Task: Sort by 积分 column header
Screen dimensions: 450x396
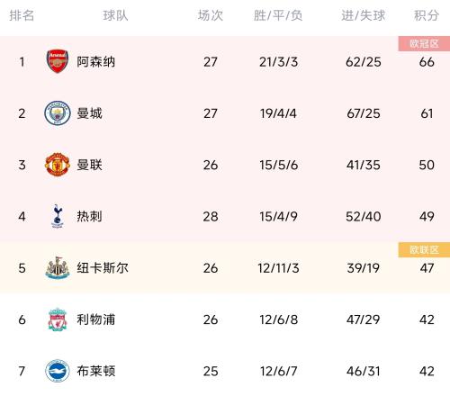Action: point(427,15)
